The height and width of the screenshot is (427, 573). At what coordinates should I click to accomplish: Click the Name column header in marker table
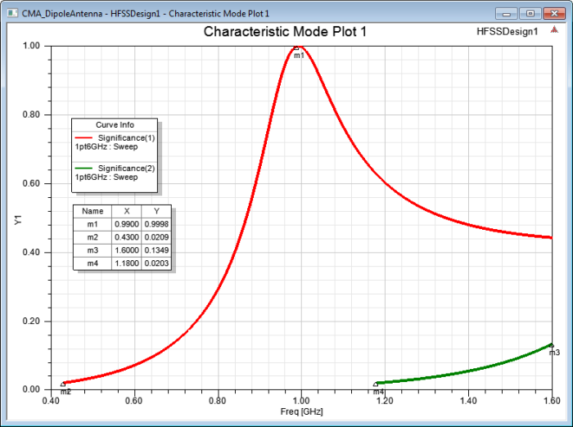click(x=92, y=210)
